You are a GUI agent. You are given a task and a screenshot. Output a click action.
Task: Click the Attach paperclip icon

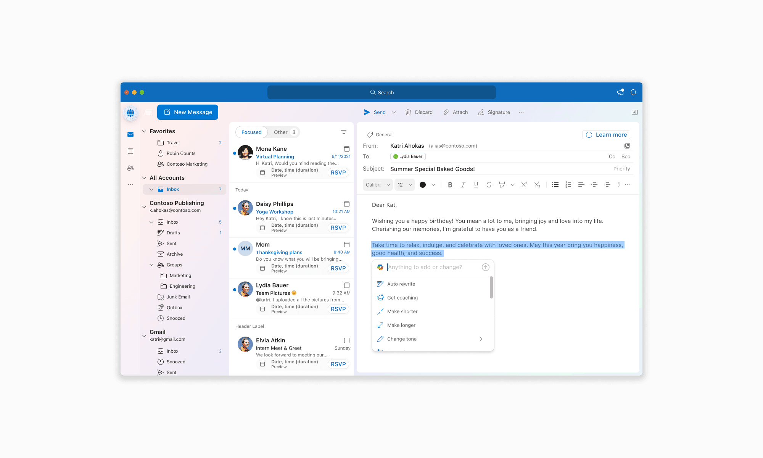446,112
